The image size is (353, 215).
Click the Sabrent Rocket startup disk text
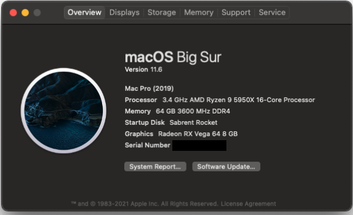click(x=193, y=122)
